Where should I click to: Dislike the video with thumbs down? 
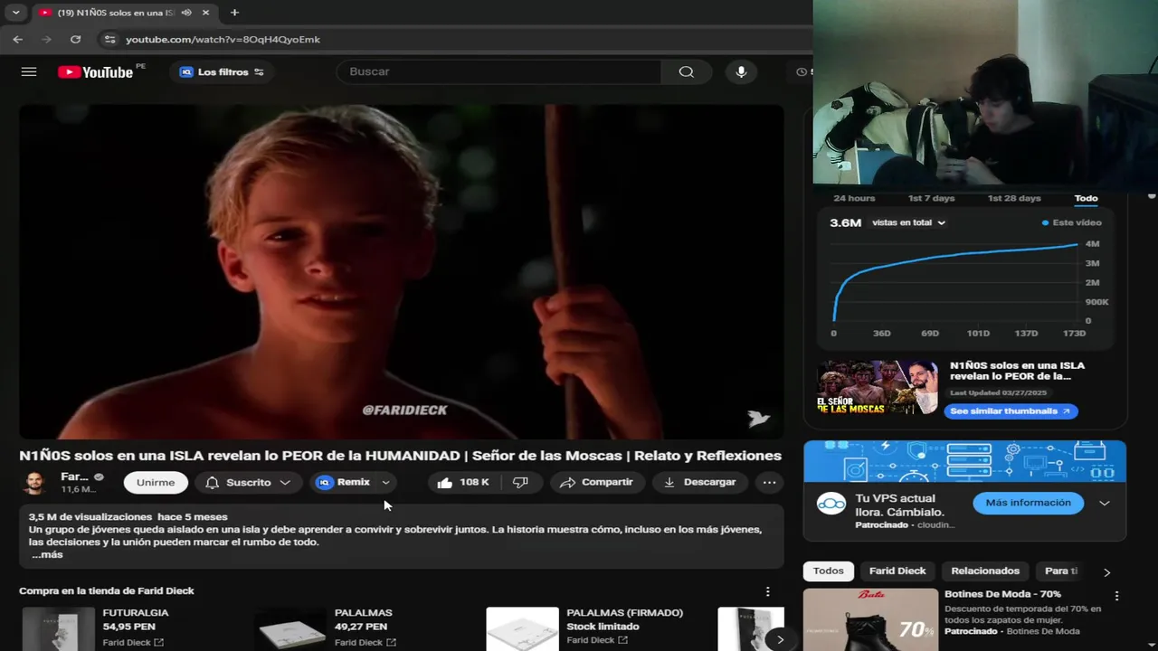click(x=521, y=483)
